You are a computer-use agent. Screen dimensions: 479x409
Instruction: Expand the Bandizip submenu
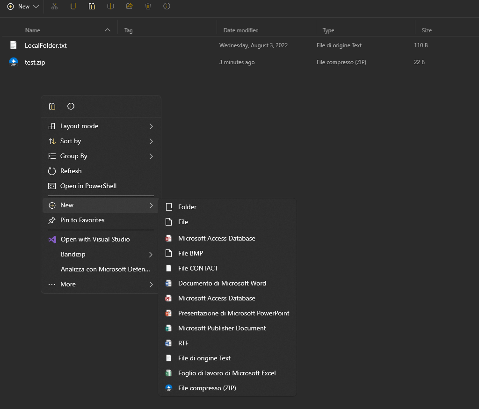(101, 254)
